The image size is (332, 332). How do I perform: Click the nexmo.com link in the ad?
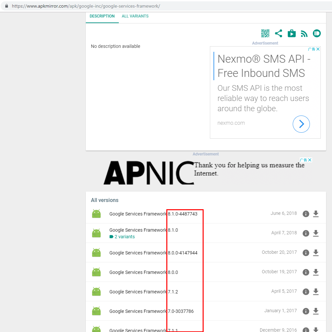231,123
